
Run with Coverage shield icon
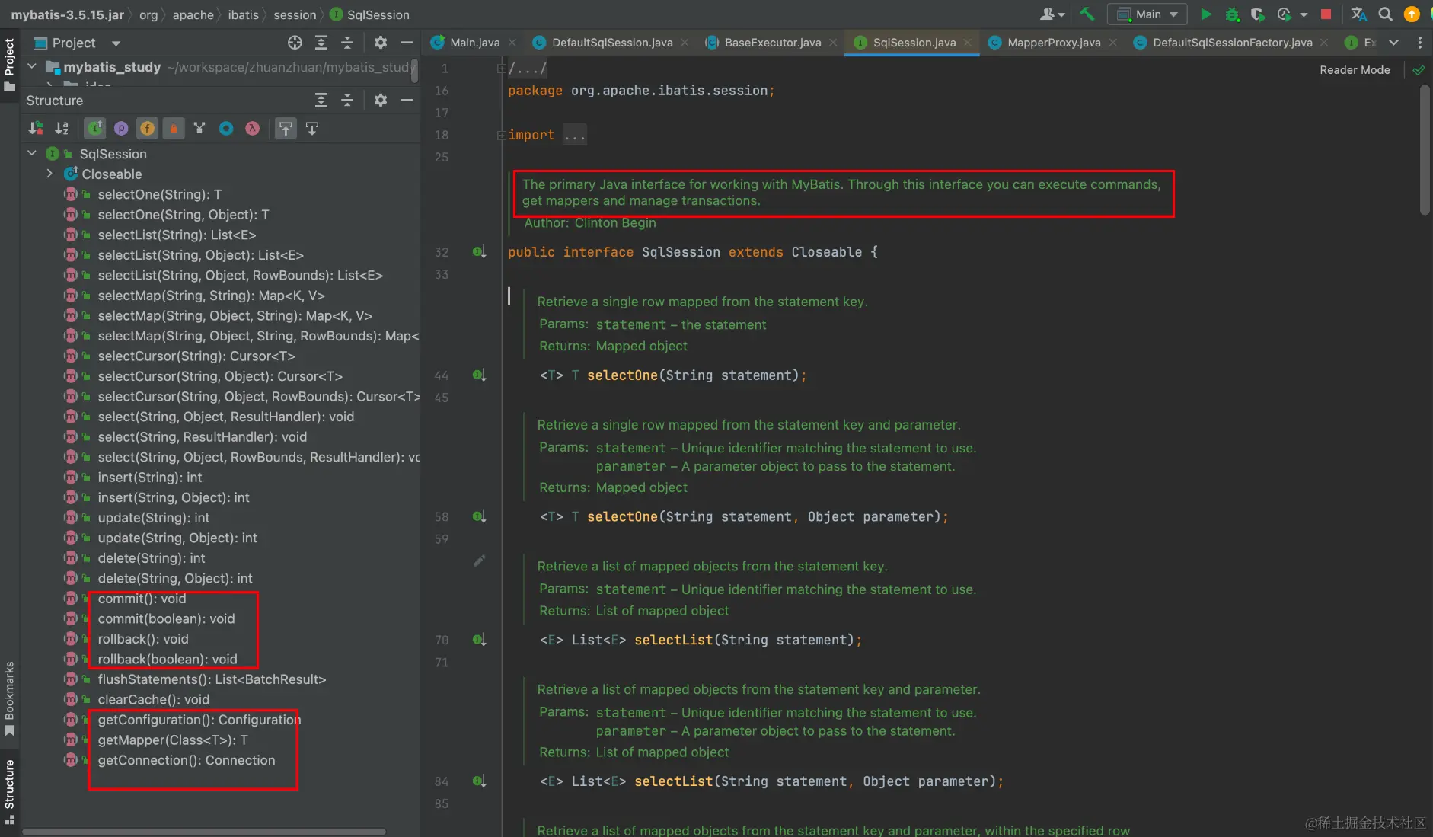(1258, 14)
